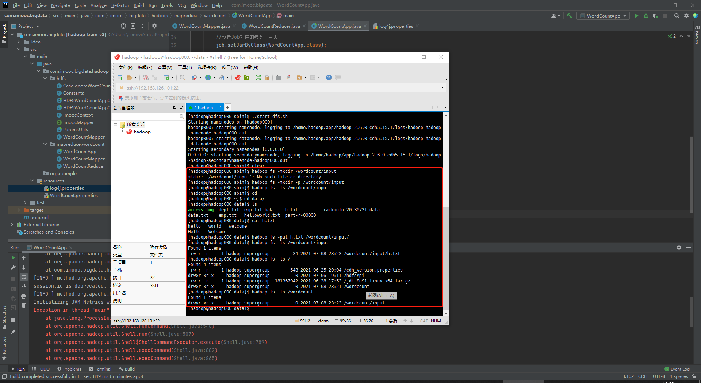
Task: Collapse the 所有会话 tree node in Xshell
Action: pyautogui.click(x=116, y=125)
